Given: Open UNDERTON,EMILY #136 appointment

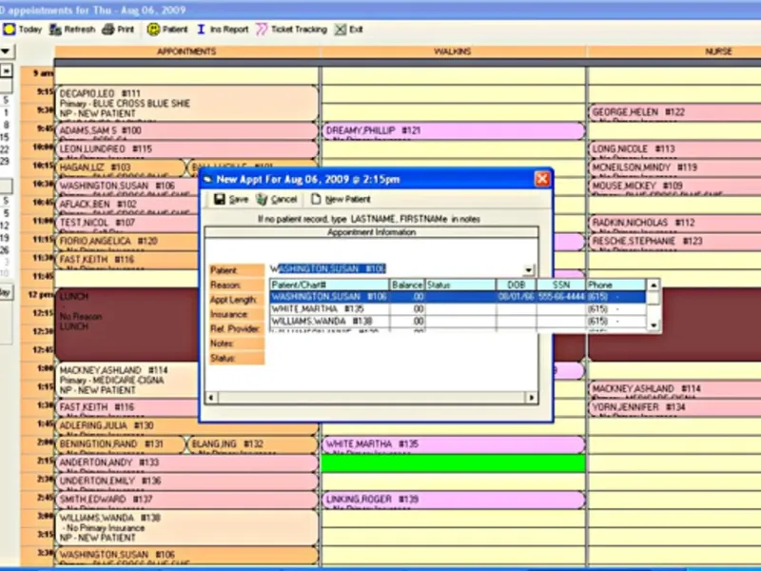Looking at the screenshot, I should (x=186, y=482).
